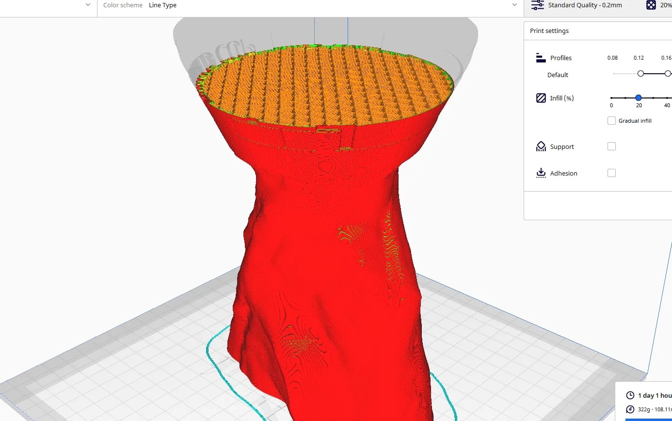Viewport: 672px width, 421px height.
Task: Select the Support settings icon
Action: coord(540,146)
